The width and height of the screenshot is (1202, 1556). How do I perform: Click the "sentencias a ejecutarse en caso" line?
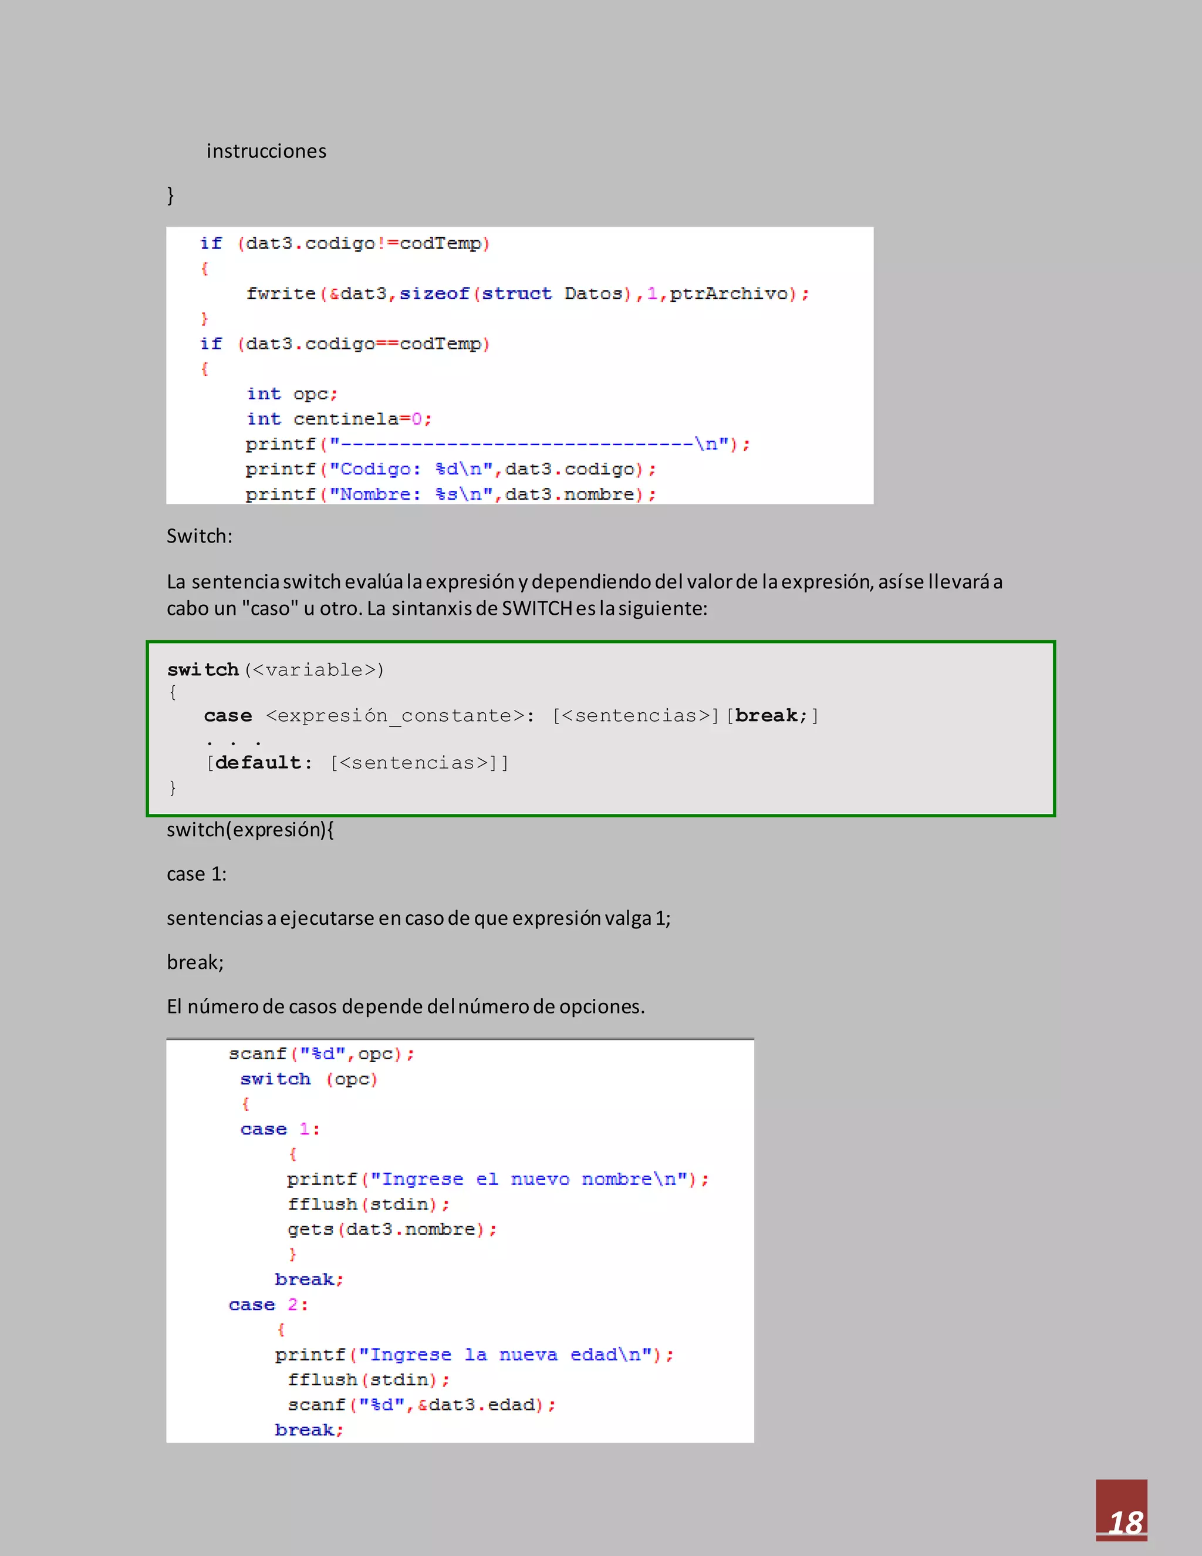point(418,918)
